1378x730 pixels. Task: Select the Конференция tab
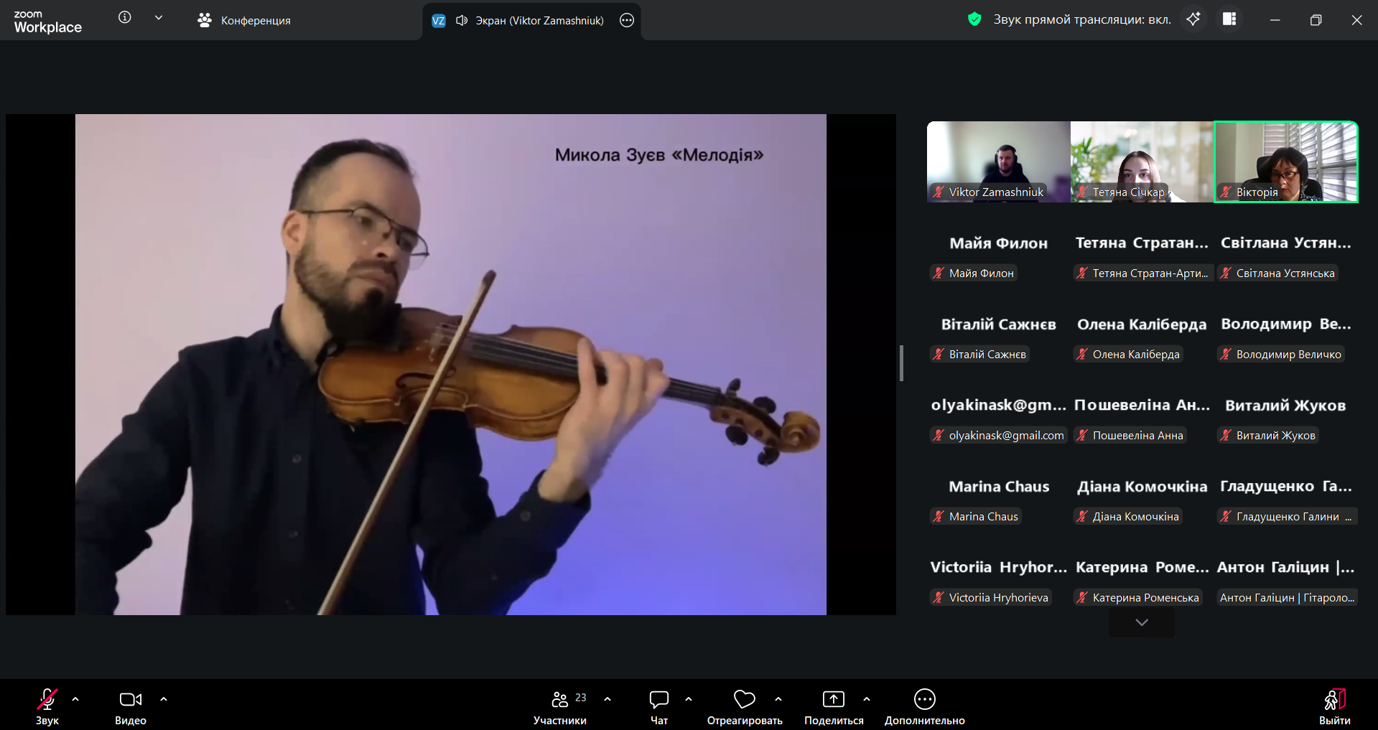coord(244,21)
